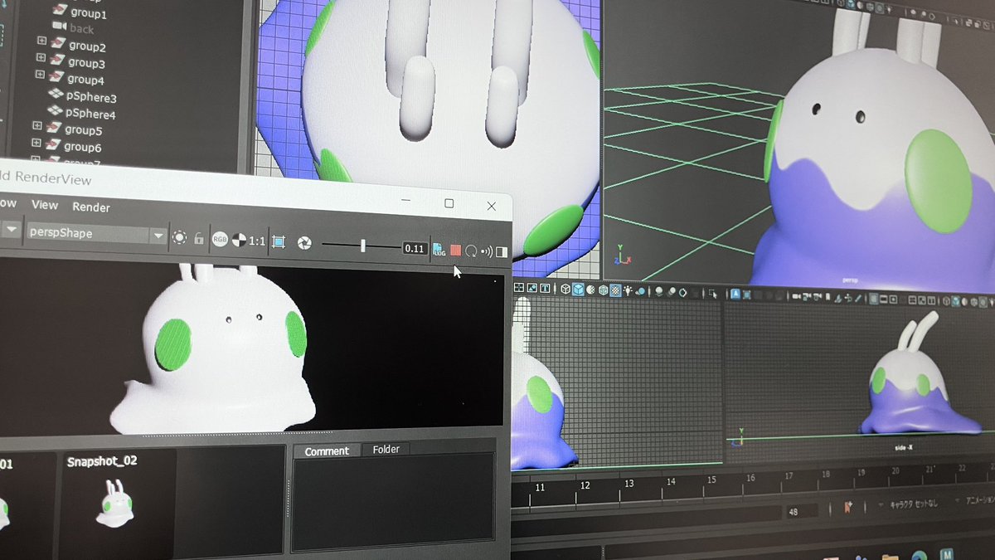
Task: Enable wireframe cube display mode
Action: point(565,289)
